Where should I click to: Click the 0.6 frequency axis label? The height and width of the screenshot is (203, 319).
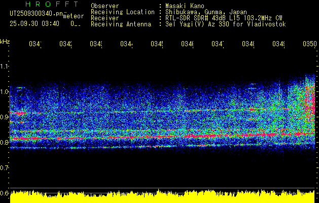[5, 193]
